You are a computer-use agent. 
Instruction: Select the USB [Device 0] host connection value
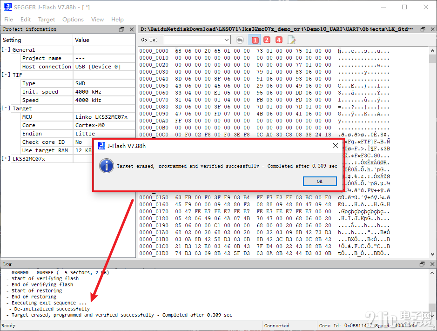[x=98, y=67]
